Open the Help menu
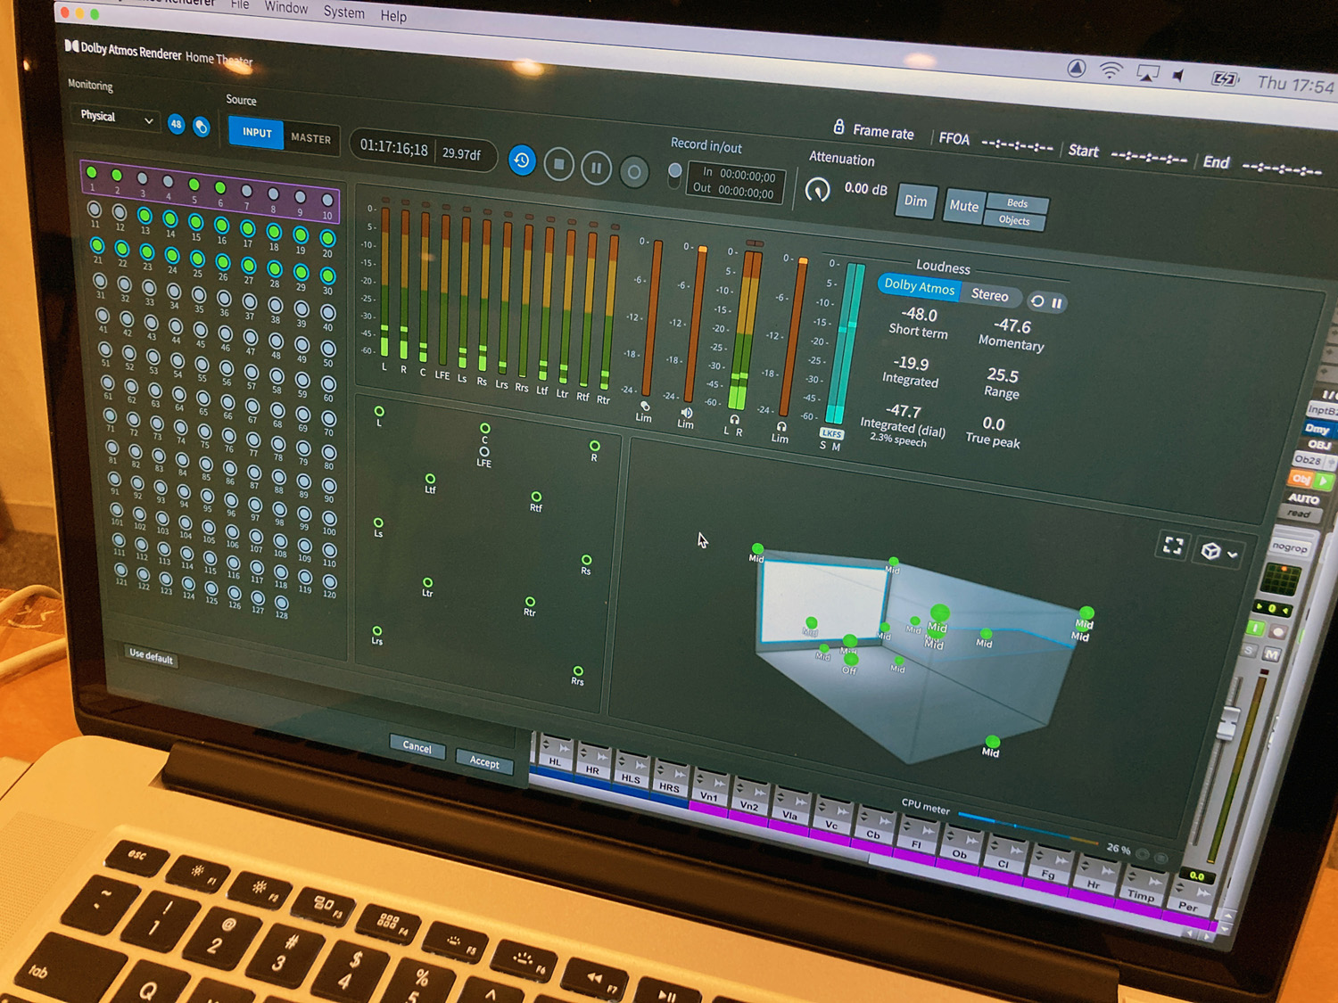This screenshot has width=1338, height=1003. 393,16
